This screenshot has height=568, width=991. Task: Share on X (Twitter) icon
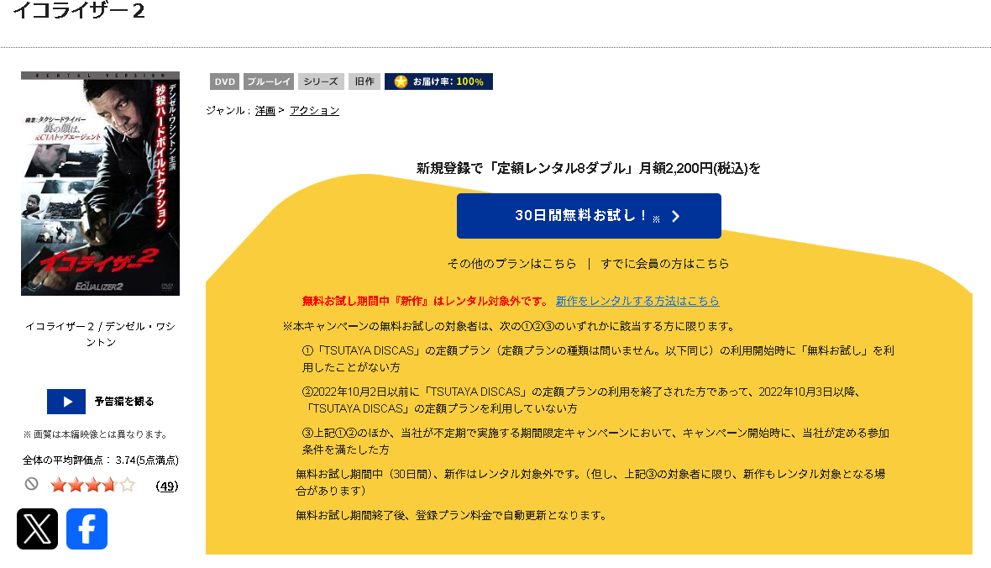37,529
